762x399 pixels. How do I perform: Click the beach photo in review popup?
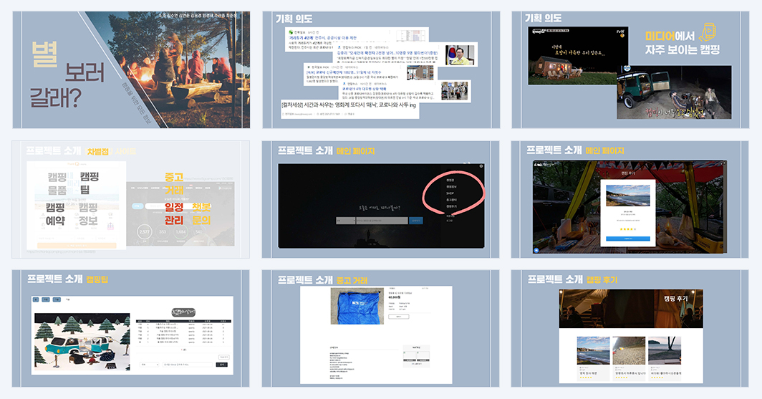628,196
